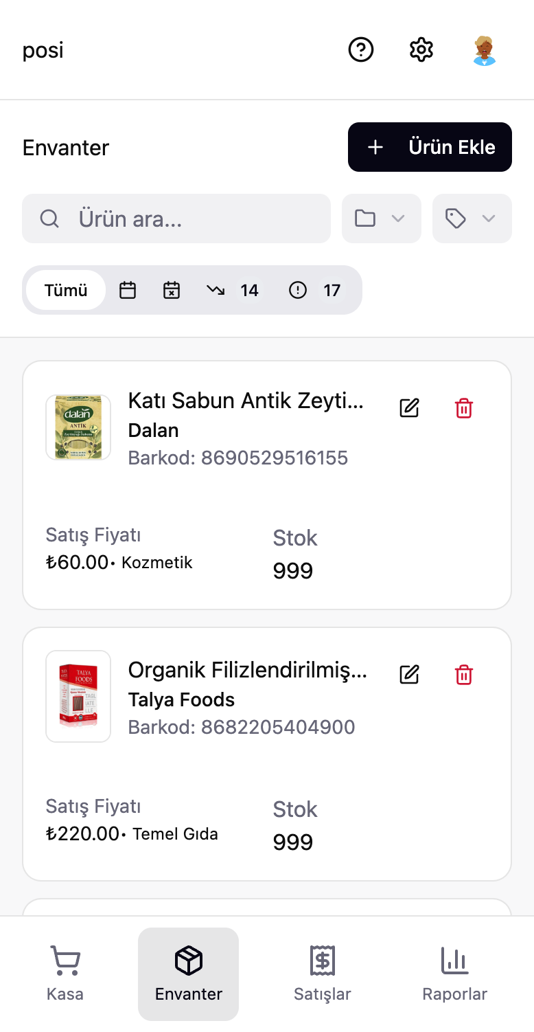Delete the Dalan soap product

coord(464,408)
